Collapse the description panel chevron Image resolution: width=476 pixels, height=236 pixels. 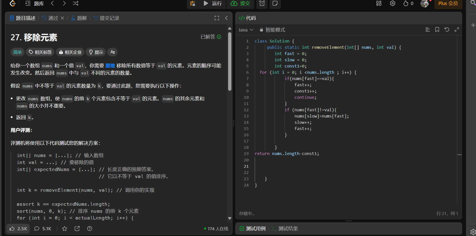pyautogui.click(x=226, y=18)
